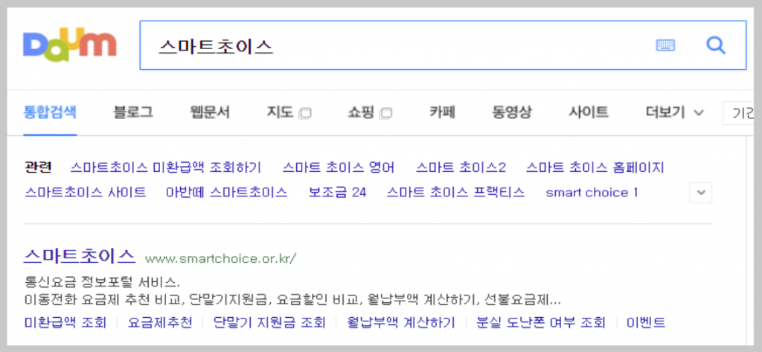This screenshot has height=352, width=762.
Task: Switch to the 블로그 tab
Action: click(133, 113)
